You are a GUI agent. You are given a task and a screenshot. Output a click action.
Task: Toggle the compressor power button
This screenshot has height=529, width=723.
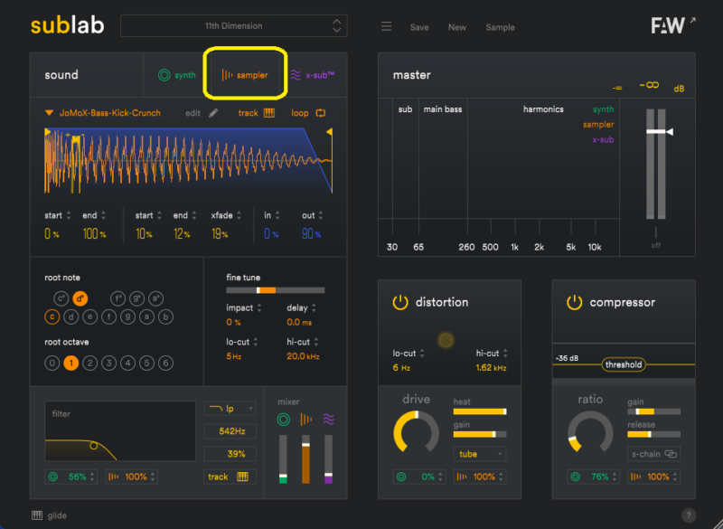point(574,302)
